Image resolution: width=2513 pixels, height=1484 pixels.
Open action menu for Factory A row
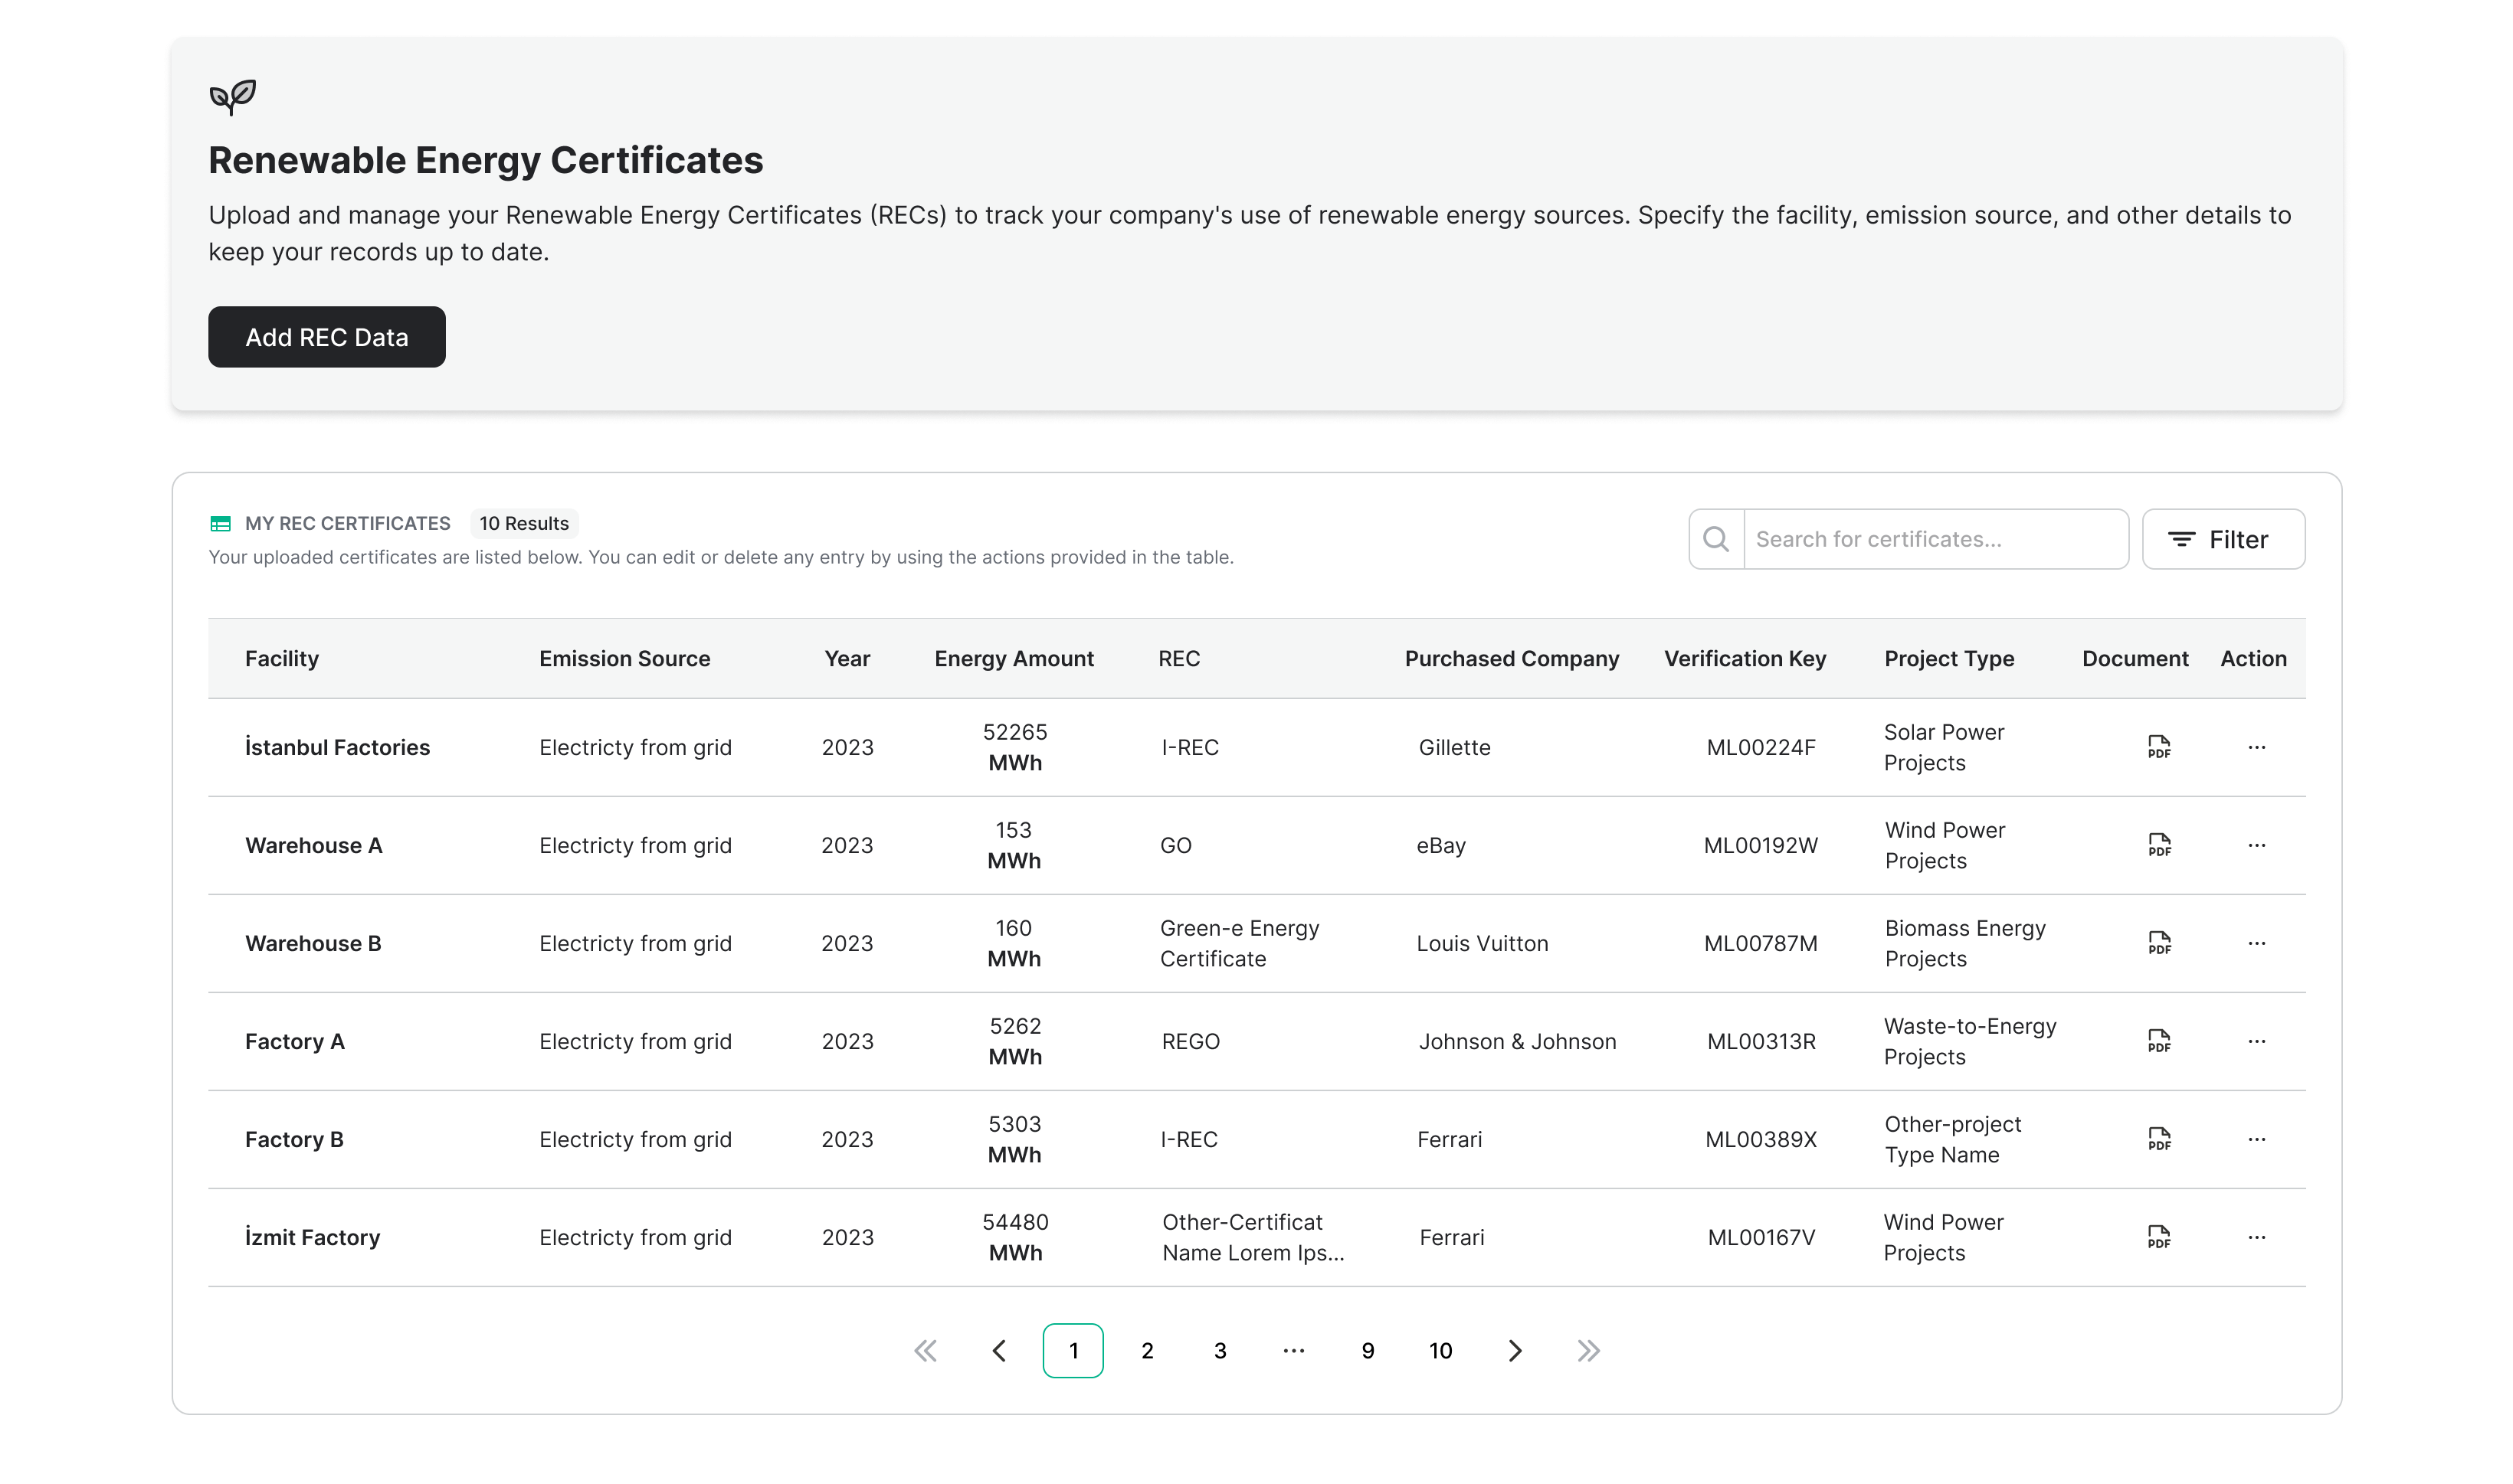[2256, 1041]
